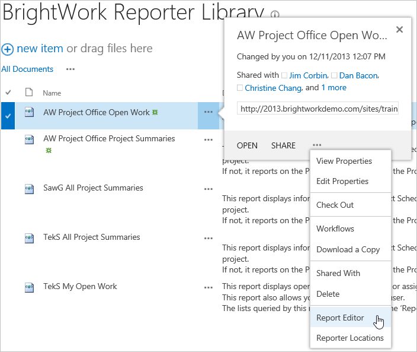Choose Check Out in the context menu
Image resolution: width=417 pixels, height=352 pixels.
point(335,205)
